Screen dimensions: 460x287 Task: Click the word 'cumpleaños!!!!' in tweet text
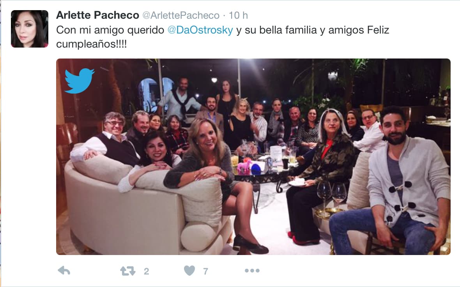tap(91, 44)
